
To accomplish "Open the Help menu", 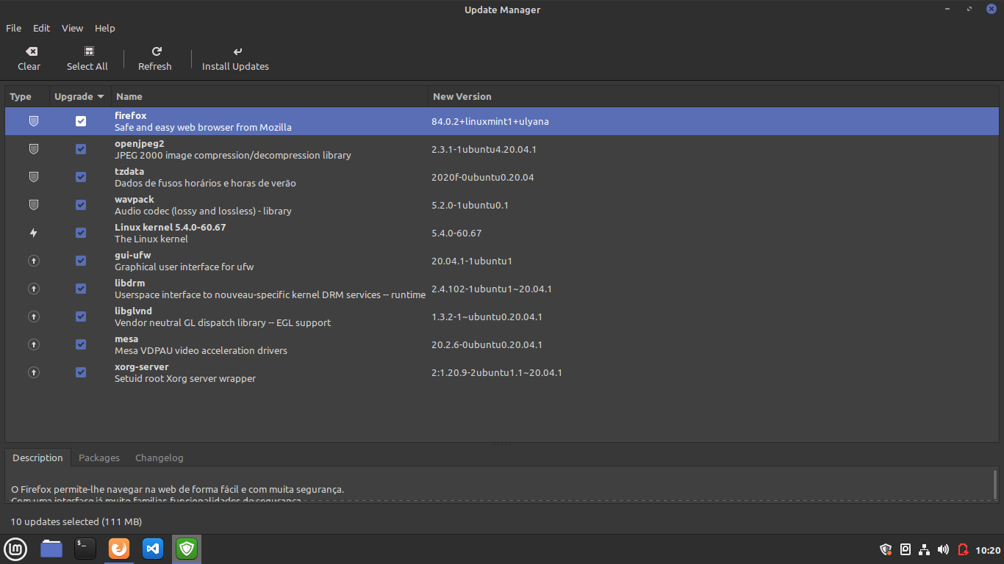I will [x=105, y=28].
